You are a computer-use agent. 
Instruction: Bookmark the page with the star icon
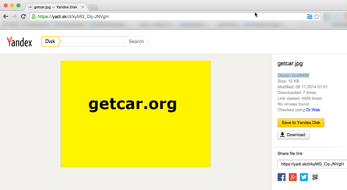[x=317, y=16]
